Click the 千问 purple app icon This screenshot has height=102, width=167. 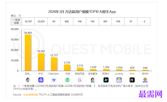[x=41, y=80]
